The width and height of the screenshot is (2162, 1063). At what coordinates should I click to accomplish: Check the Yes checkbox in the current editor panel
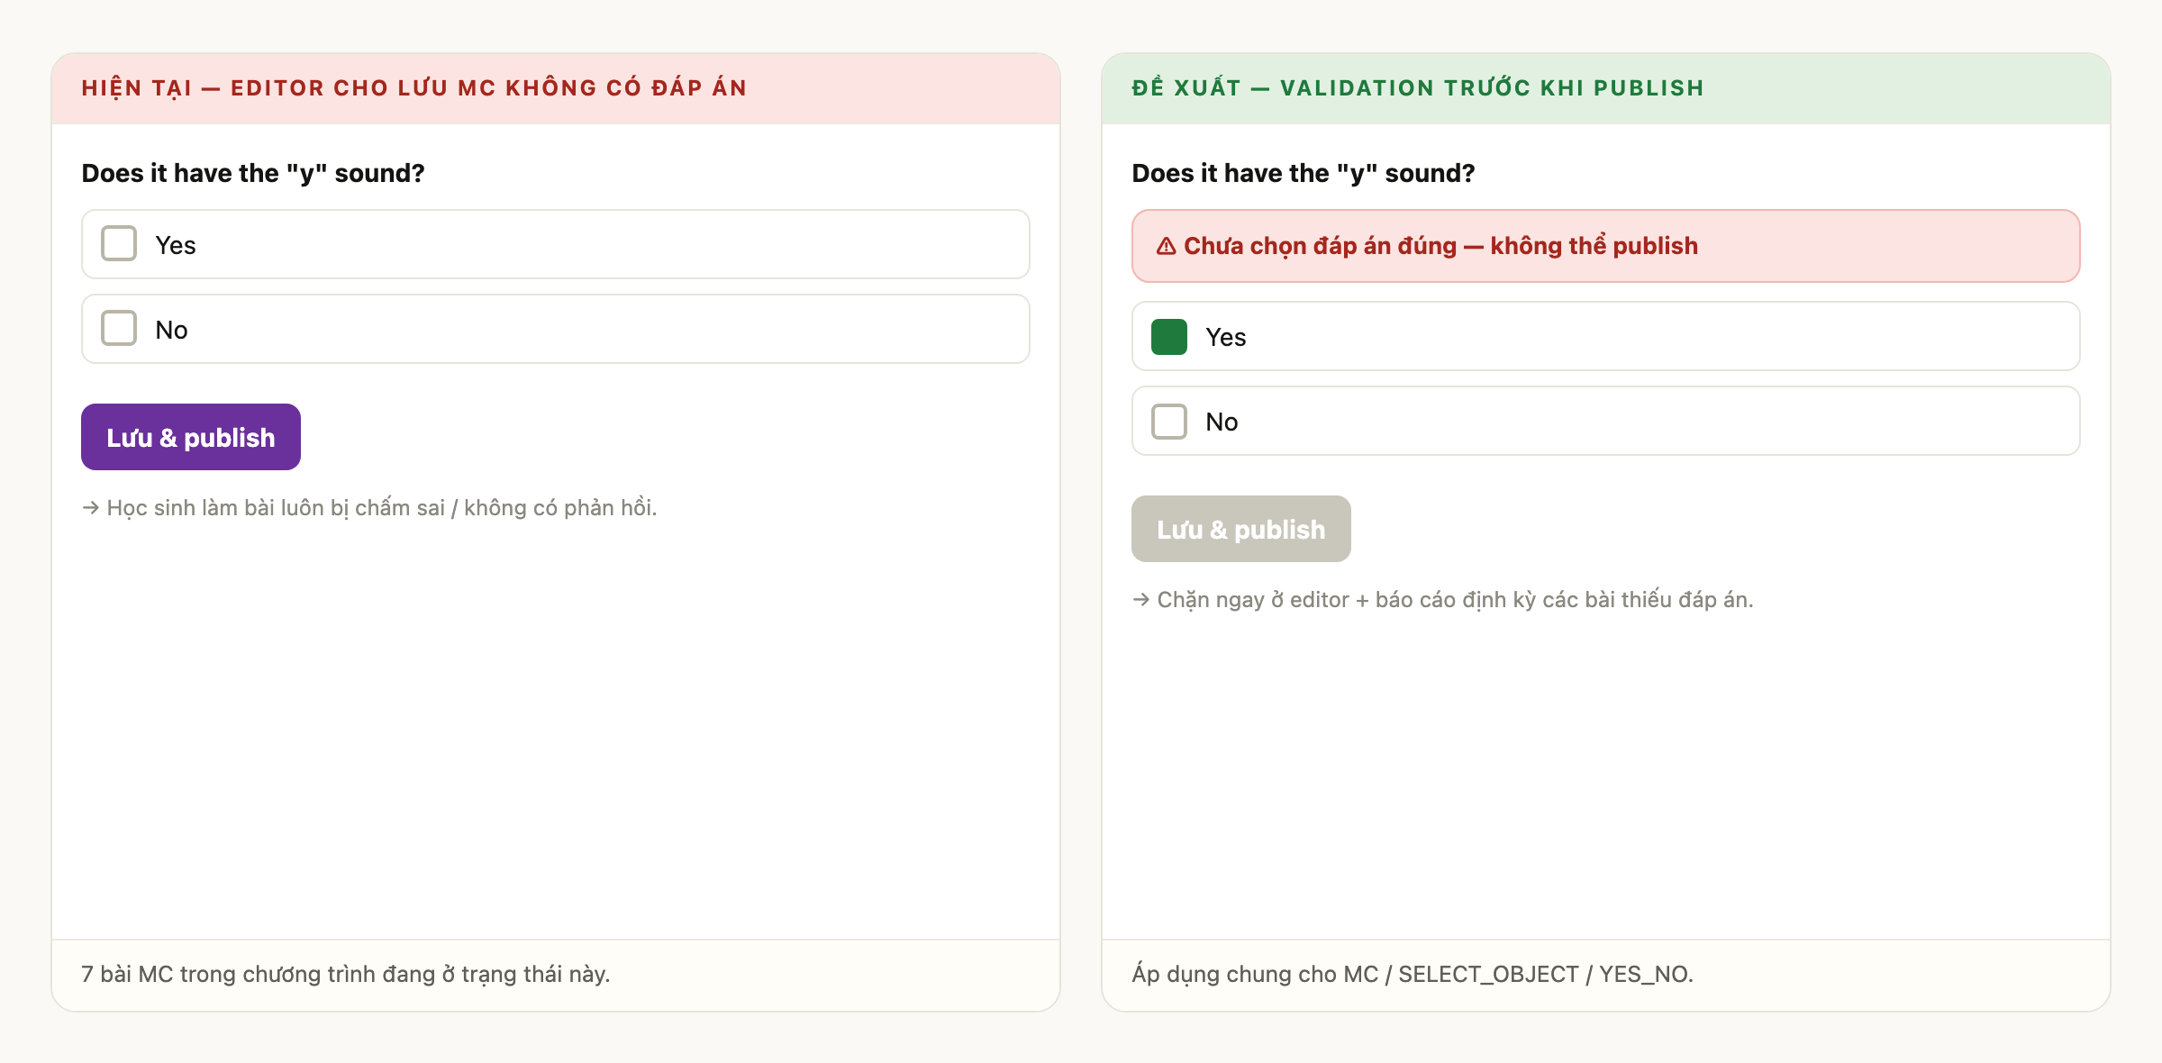point(119,244)
